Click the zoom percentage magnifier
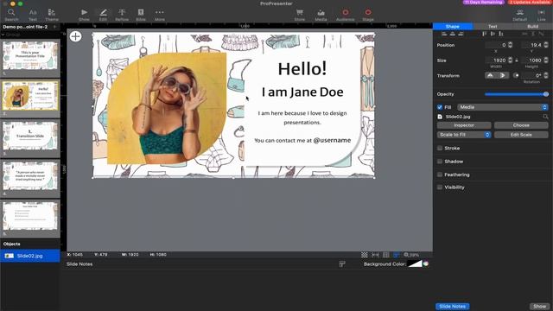 [406, 255]
